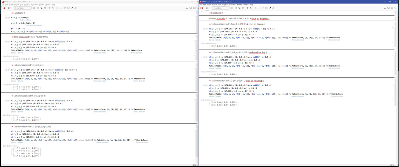
Task: Click magnifier search icon in left window toolbar
Action: (197, 8)
